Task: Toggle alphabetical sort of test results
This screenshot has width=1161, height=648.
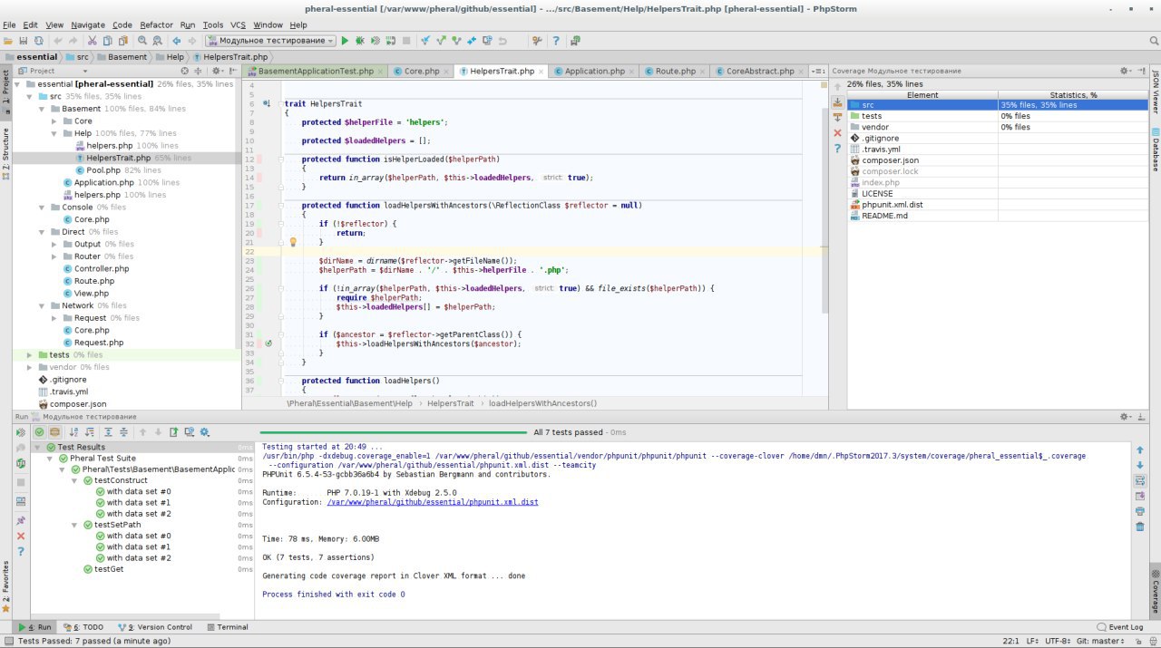Action: tap(74, 432)
